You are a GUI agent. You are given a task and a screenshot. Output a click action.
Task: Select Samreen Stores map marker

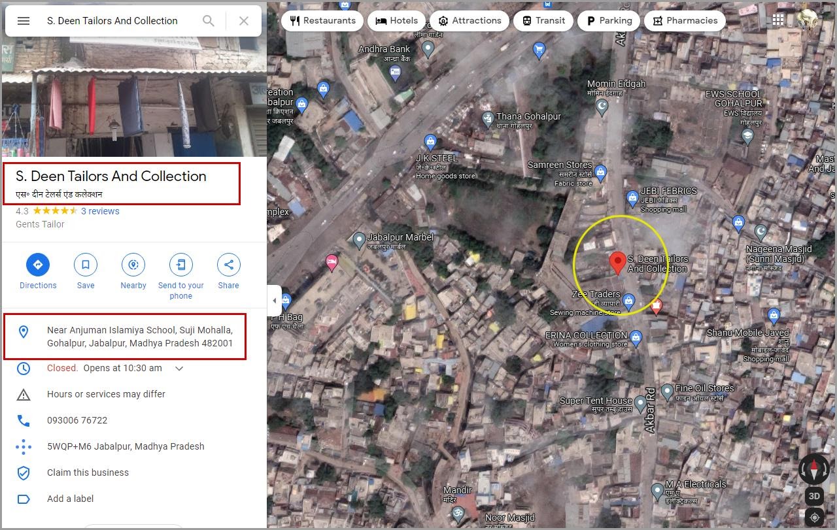coord(601,173)
